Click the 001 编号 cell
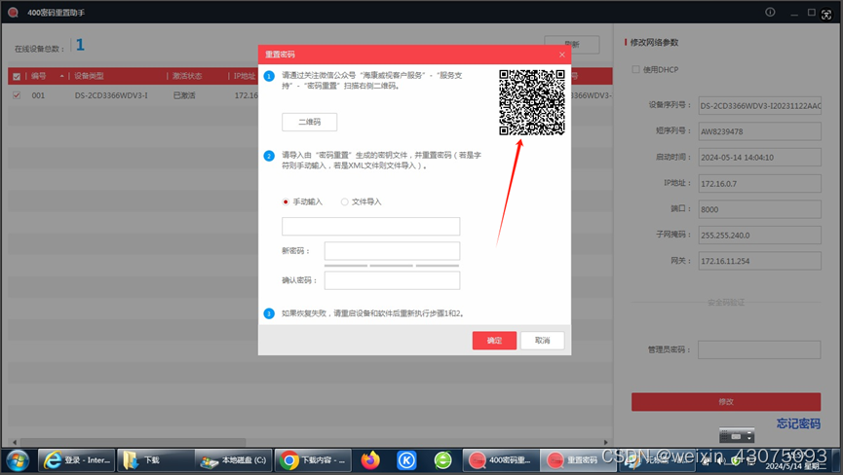 (x=38, y=95)
